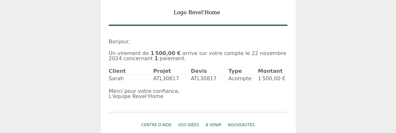Open the NOUVEAUTÉS footer link

point(241,125)
